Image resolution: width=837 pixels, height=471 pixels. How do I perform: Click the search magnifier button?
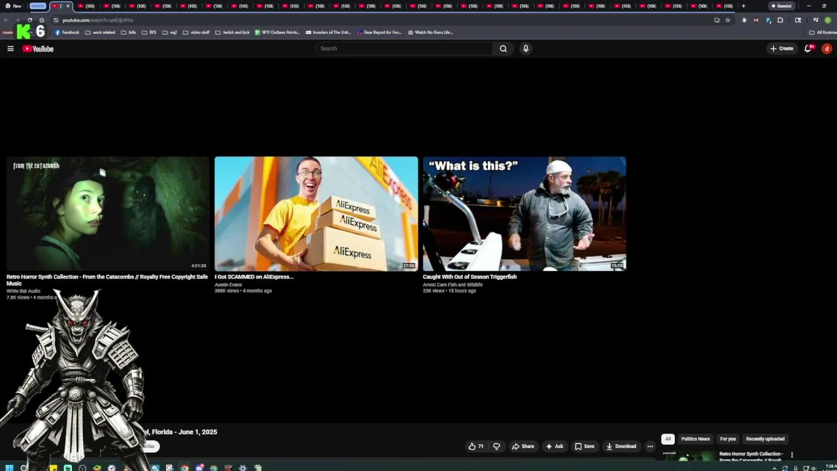tap(503, 48)
